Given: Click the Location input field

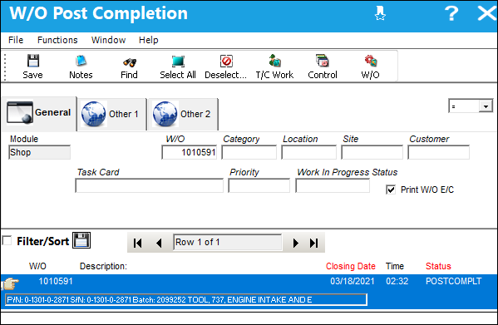Looking at the screenshot, I should click(308, 152).
